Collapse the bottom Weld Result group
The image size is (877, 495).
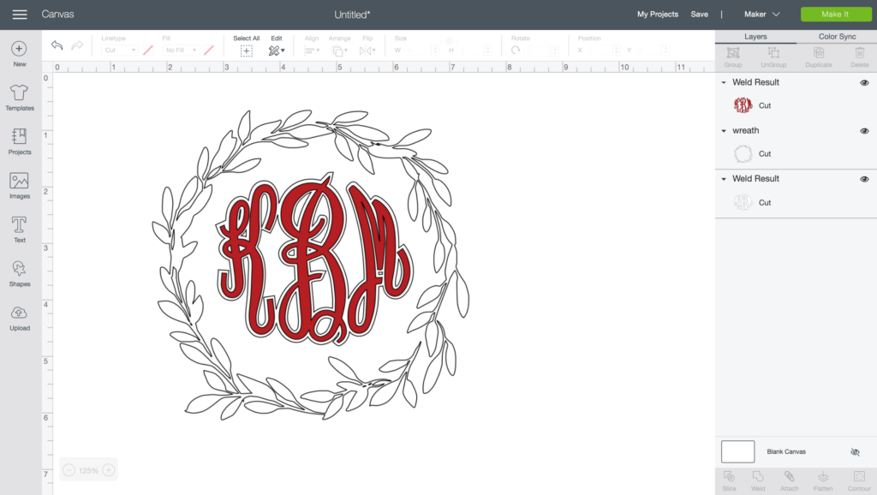pyautogui.click(x=724, y=179)
